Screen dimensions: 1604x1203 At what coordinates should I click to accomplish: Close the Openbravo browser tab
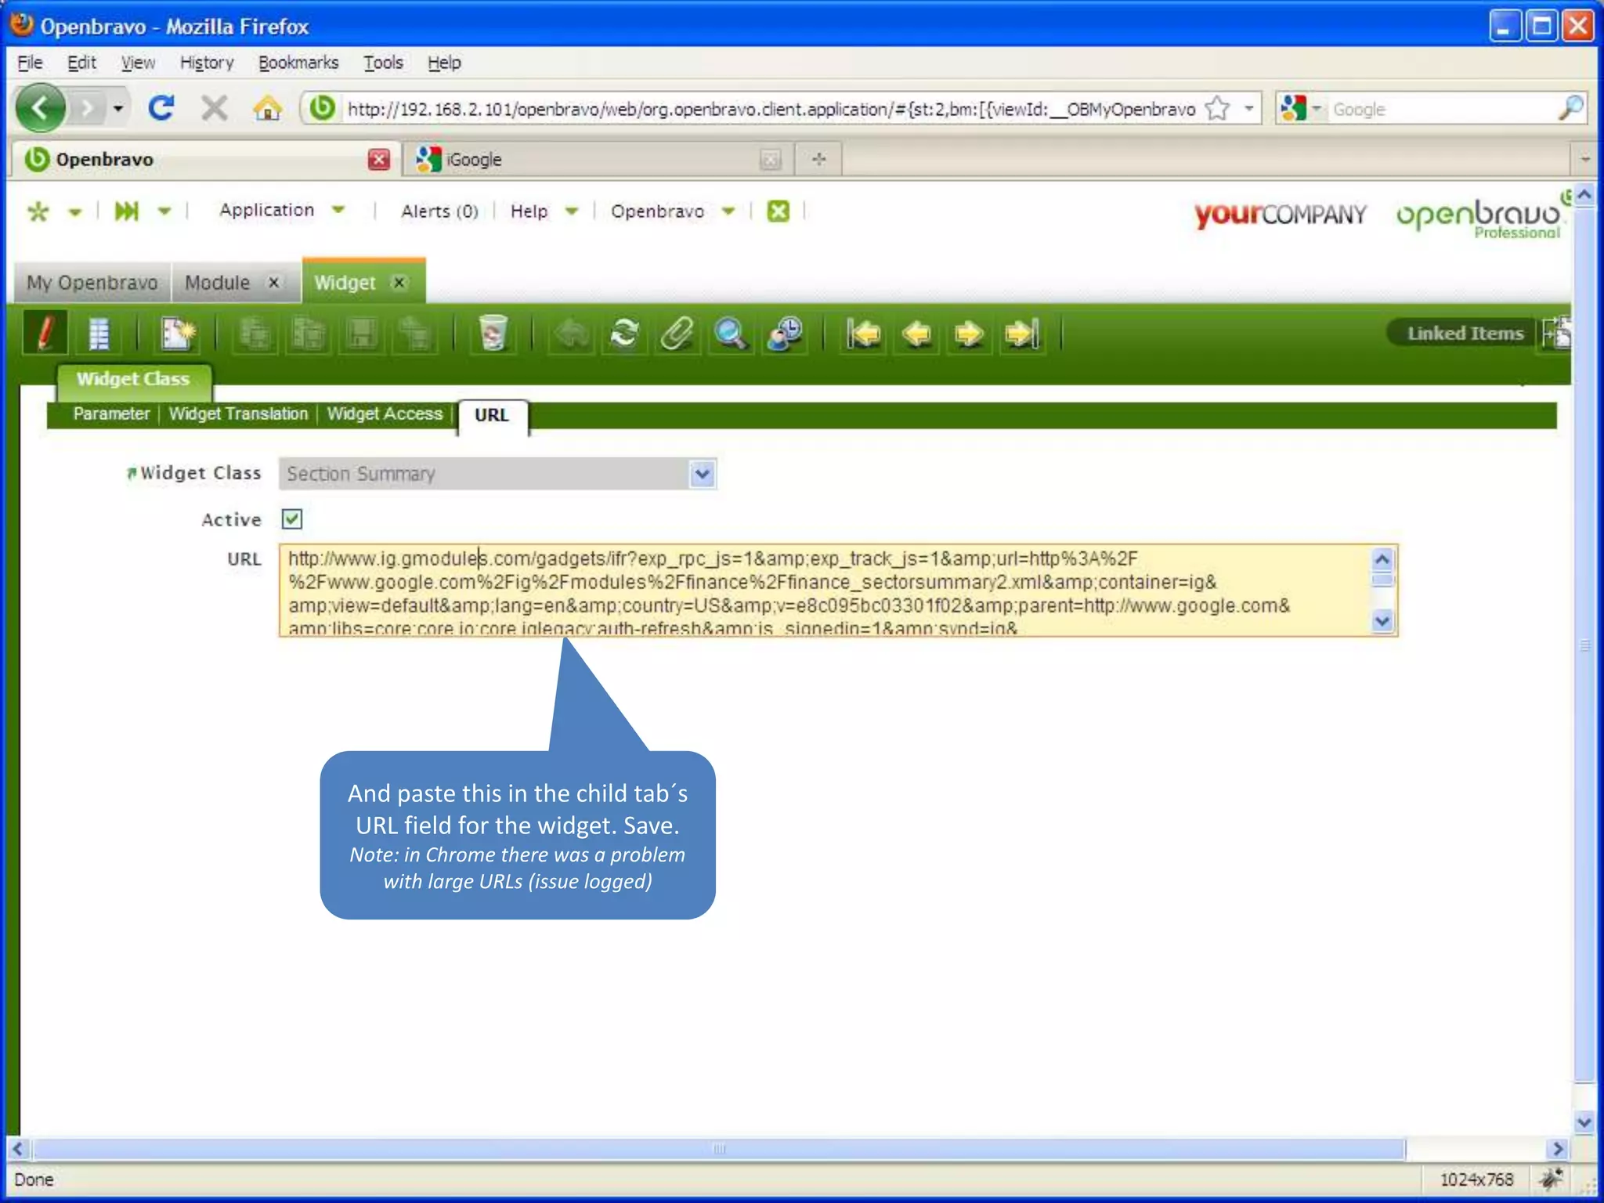(x=378, y=159)
